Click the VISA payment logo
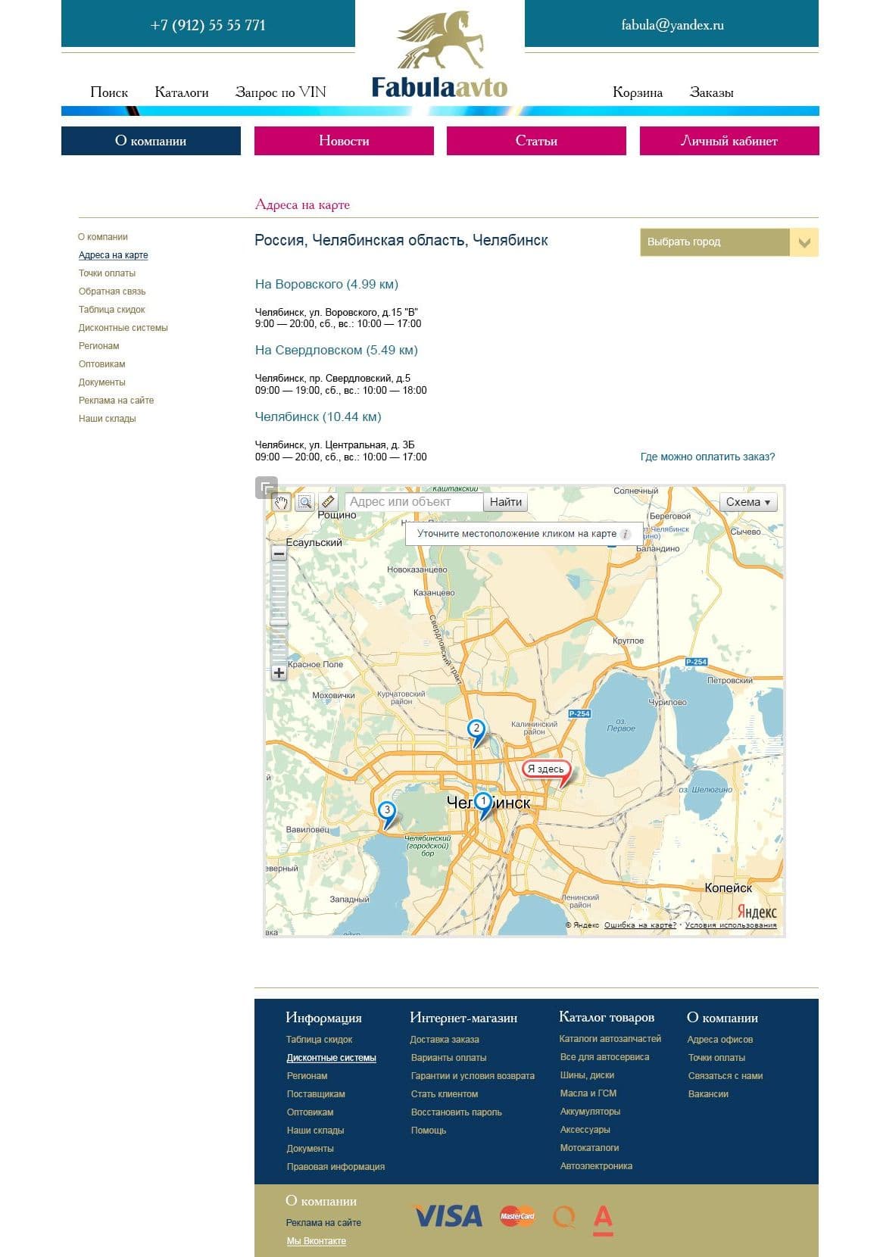This screenshot has width=880, height=1257. (x=448, y=1216)
